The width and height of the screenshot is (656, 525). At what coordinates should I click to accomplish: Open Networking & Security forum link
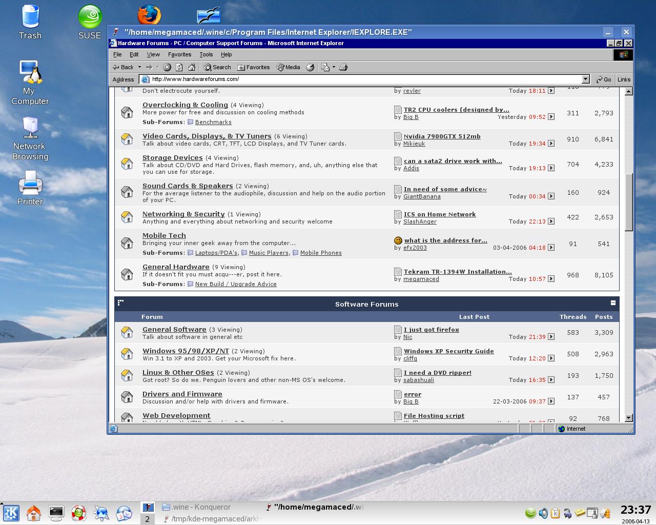click(183, 214)
